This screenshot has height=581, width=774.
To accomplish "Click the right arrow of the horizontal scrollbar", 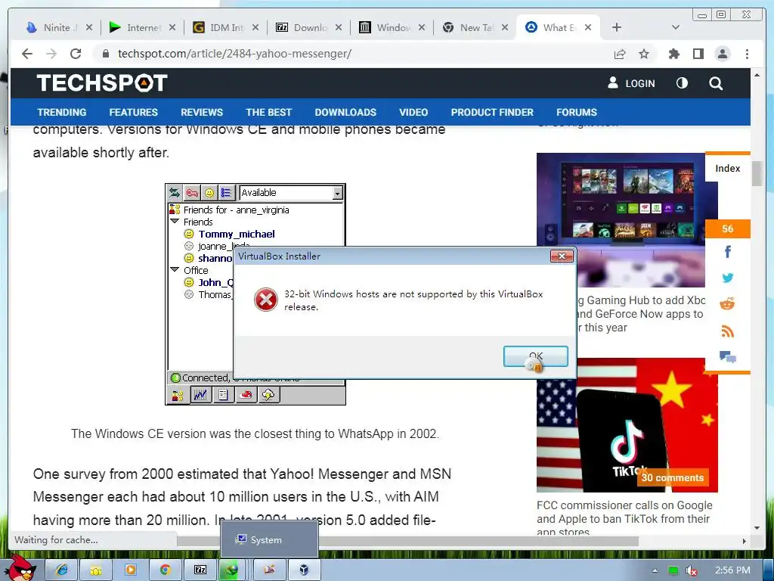I will (x=745, y=541).
